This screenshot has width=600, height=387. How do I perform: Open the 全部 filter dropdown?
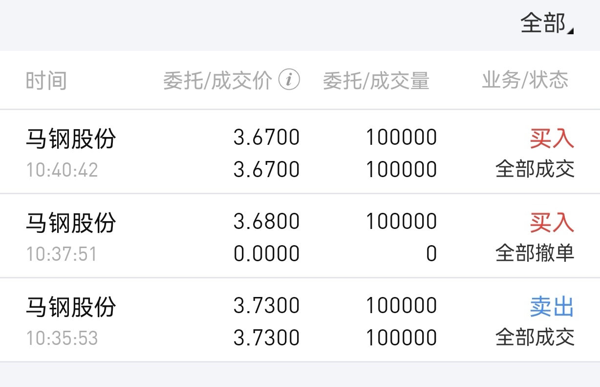point(547,23)
